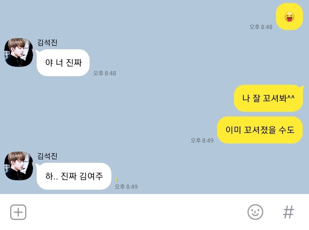Select the "나 잘 꼬셔봐^^" message bubble
This screenshot has width=309, height=230.
point(268,99)
